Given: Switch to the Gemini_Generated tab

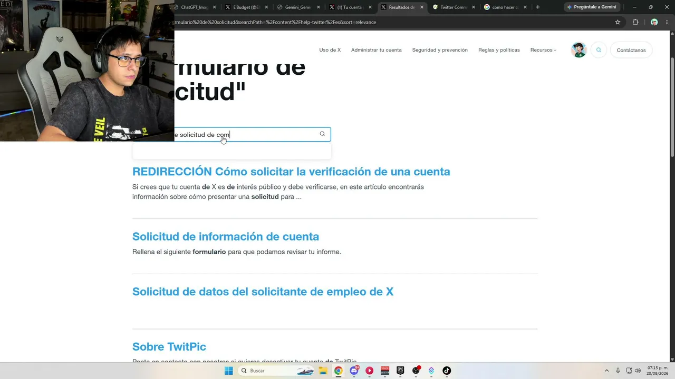Looking at the screenshot, I should [298, 7].
